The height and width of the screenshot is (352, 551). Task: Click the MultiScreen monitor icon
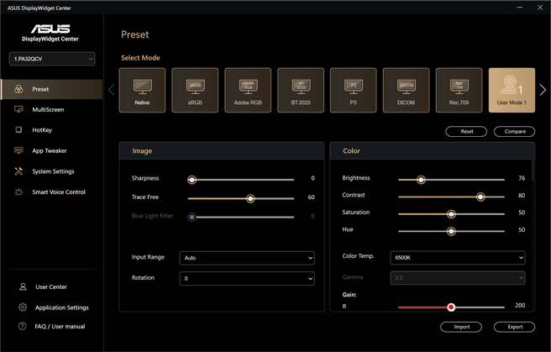[18, 109]
